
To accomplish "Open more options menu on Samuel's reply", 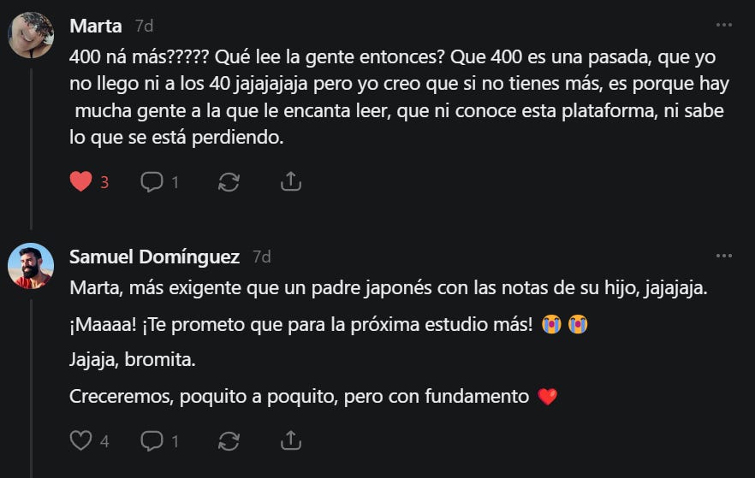I will 723,256.
